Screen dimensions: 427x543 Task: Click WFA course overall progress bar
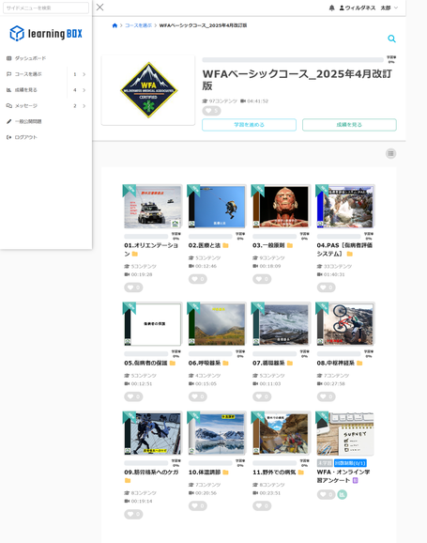click(293, 60)
